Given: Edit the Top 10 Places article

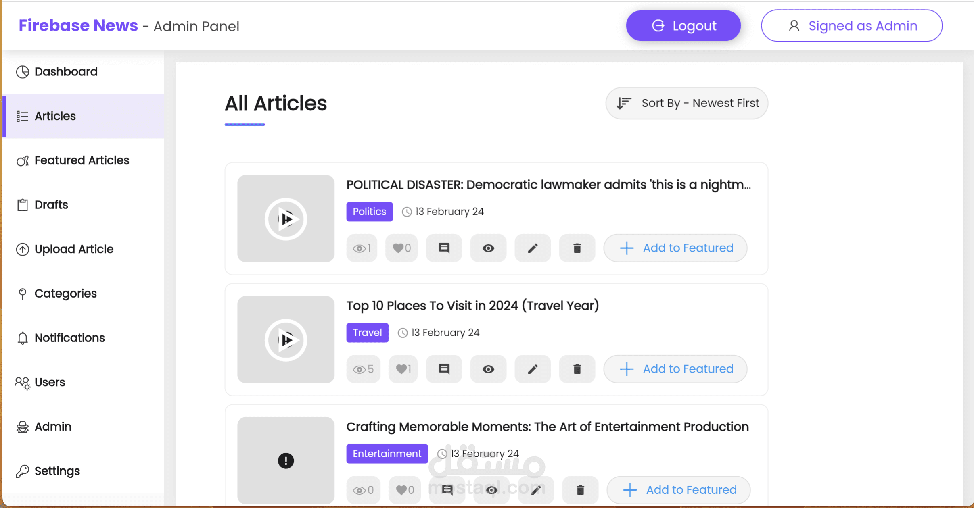Looking at the screenshot, I should (533, 369).
